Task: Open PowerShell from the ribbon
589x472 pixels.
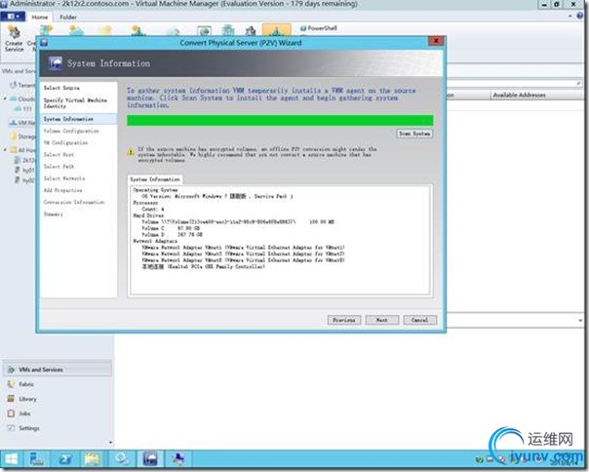Action: (x=319, y=28)
